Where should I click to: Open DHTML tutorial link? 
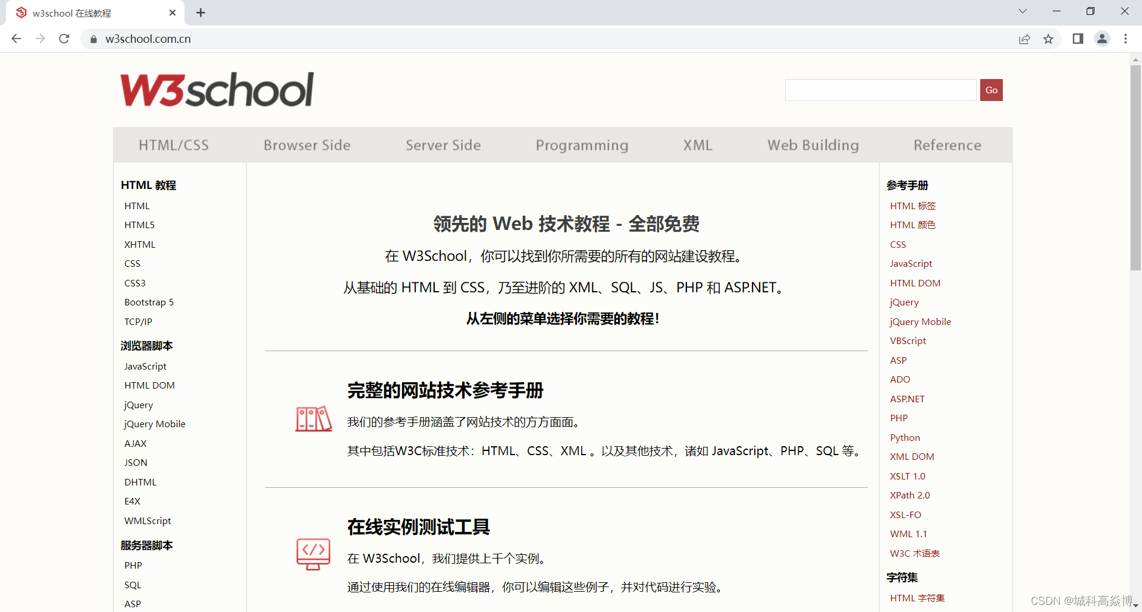140,482
